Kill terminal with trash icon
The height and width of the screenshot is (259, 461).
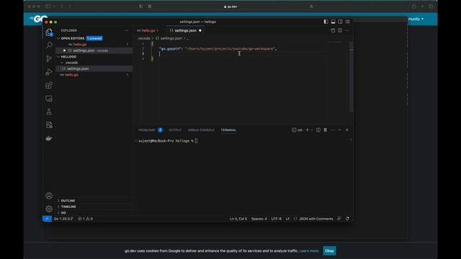(x=325, y=129)
